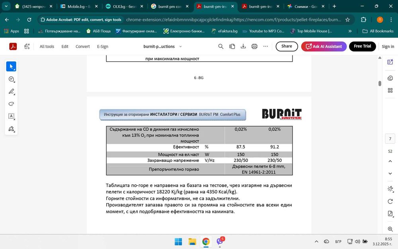The height and width of the screenshot is (249, 398).
Task: Print the PDF document
Action: pos(254,46)
